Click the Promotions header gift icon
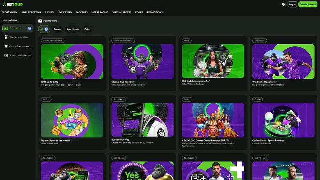This screenshot has width=320, height=180. click(x=40, y=21)
